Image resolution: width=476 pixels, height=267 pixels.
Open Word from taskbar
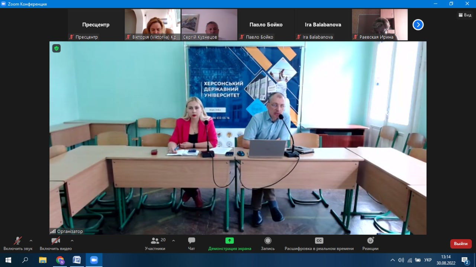click(x=77, y=260)
